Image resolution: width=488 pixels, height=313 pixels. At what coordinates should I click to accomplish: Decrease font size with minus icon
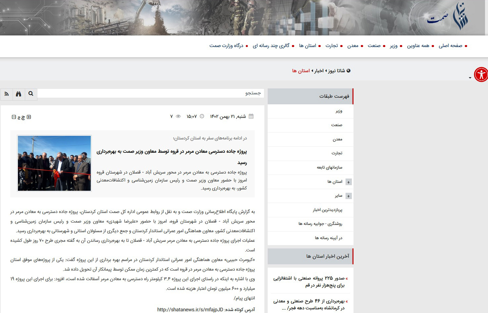pyautogui.click(x=14, y=117)
